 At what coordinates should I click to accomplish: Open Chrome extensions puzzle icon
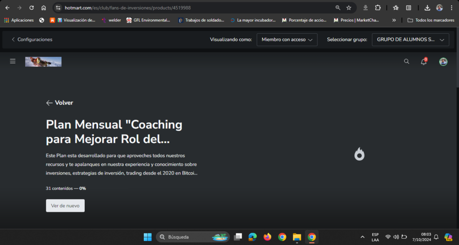click(x=378, y=8)
